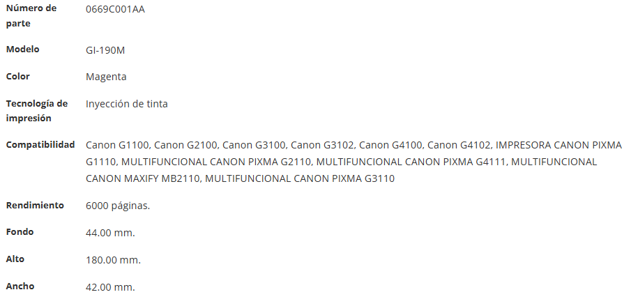Click the Rendimiento label

(35, 205)
